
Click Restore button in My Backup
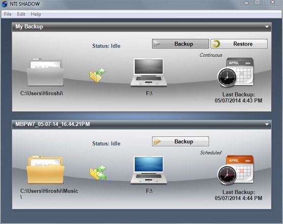pyautogui.click(x=239, y=44)
